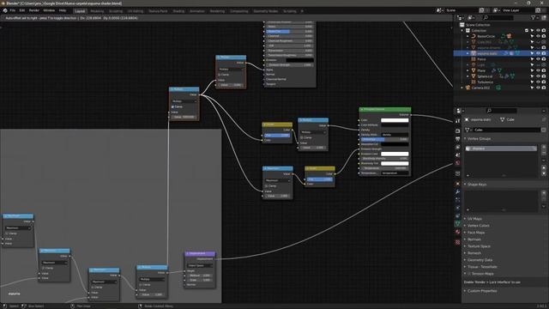Viewport: 549px width, 309px height.
Task: Switch to the Geometry Nodes workspace tab
Action: 266,11
